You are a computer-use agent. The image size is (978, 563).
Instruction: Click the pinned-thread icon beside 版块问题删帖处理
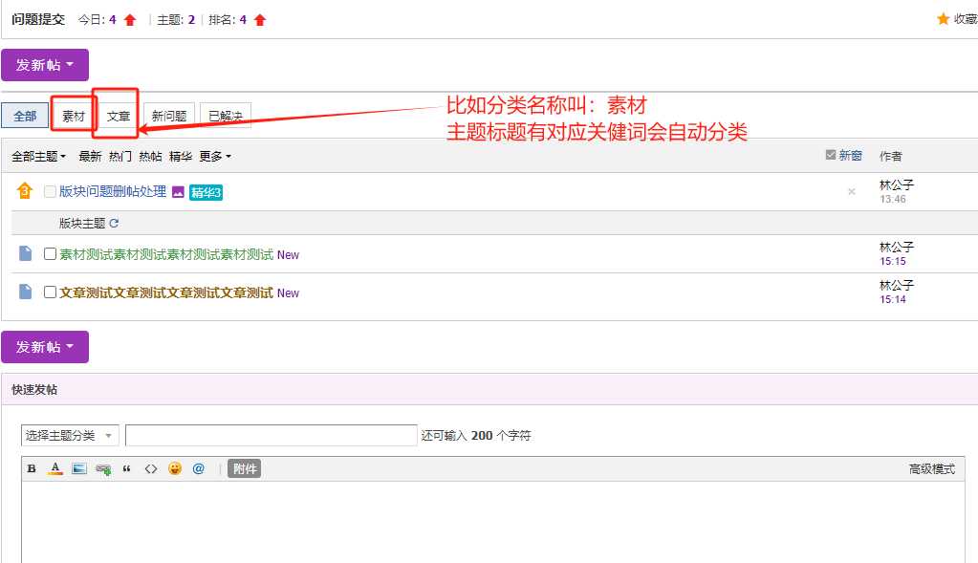click(24, 191)
